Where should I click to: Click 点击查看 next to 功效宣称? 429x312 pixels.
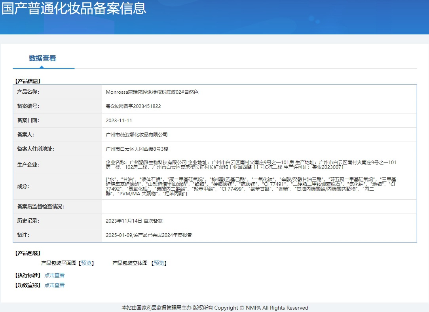click(x=55, y=285)
